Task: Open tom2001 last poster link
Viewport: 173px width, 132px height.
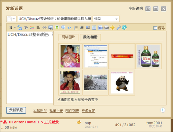Action: click(x=154, y=123)
